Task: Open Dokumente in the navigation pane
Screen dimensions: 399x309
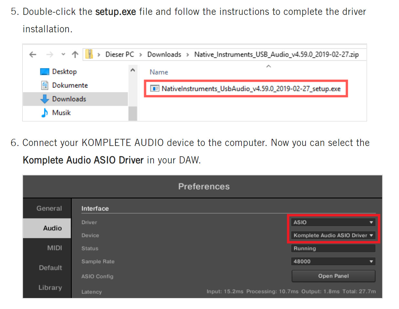Action: (70, 85)
